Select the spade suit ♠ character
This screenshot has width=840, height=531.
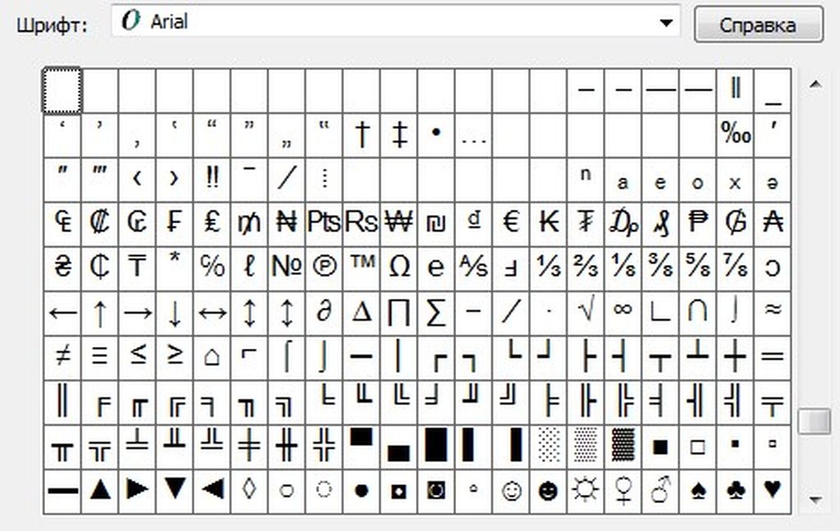click(x=697, y=491)
